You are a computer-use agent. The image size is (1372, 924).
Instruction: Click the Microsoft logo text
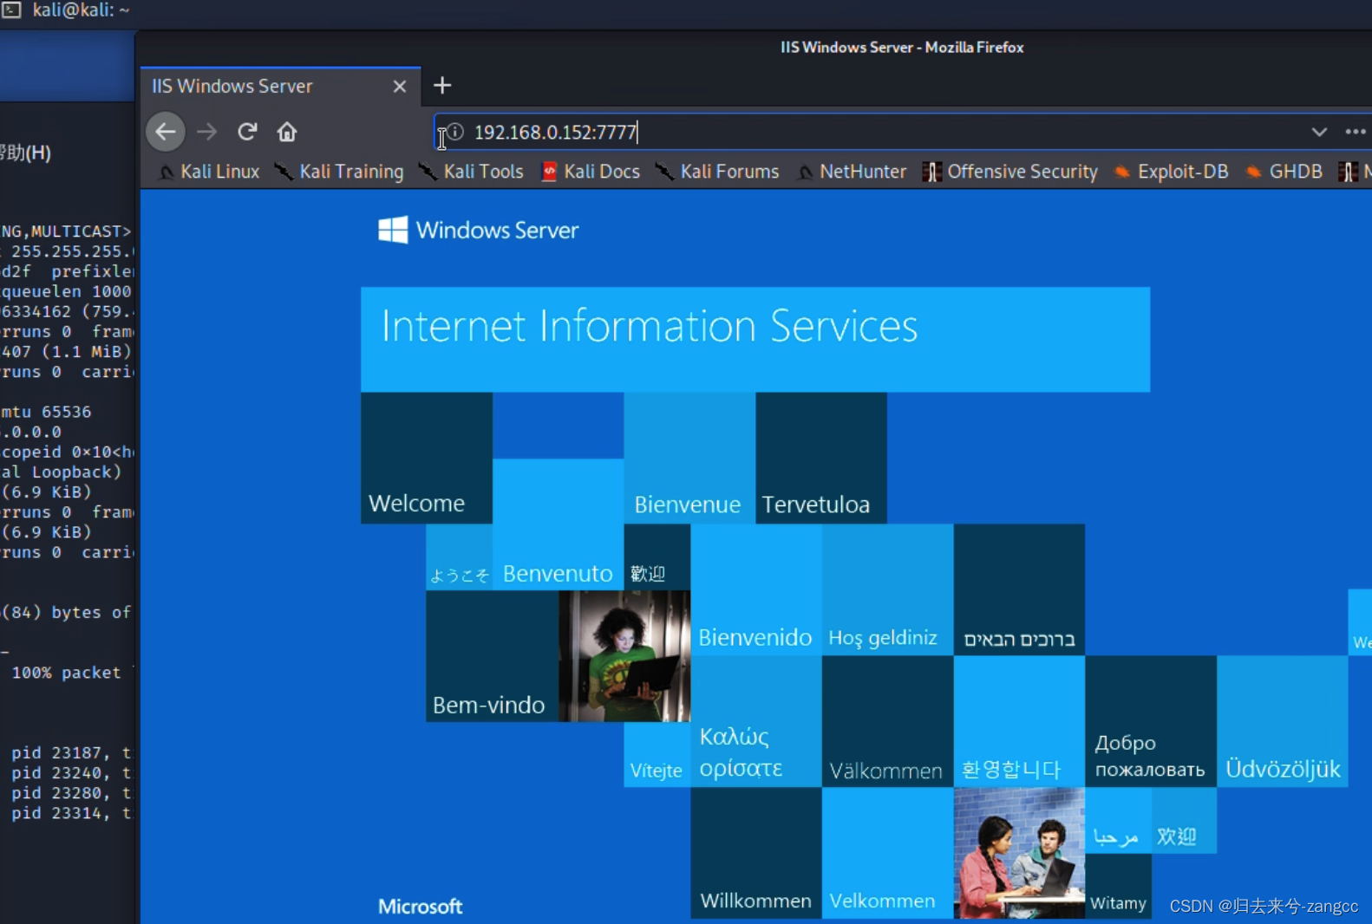pos(421,907)
